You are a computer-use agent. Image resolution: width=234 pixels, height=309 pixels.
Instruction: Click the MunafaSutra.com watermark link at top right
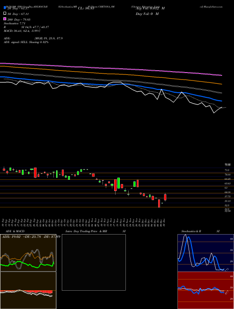(x=211, y=7)
